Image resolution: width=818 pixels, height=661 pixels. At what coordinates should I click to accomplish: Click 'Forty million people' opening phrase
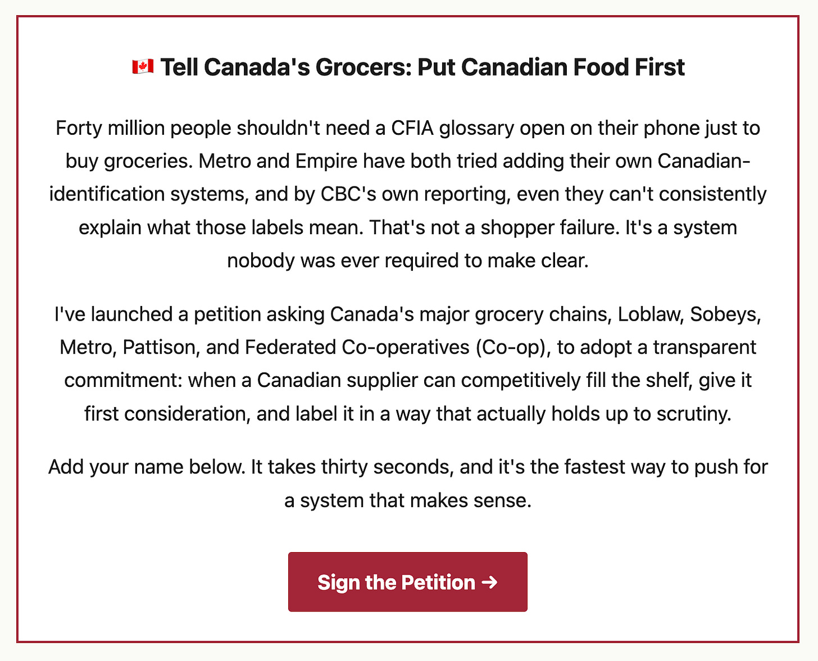pos(143,129)
